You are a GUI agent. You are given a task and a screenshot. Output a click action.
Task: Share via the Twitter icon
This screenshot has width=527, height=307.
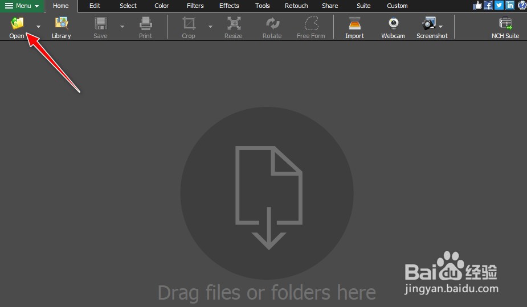coord(499,5)
